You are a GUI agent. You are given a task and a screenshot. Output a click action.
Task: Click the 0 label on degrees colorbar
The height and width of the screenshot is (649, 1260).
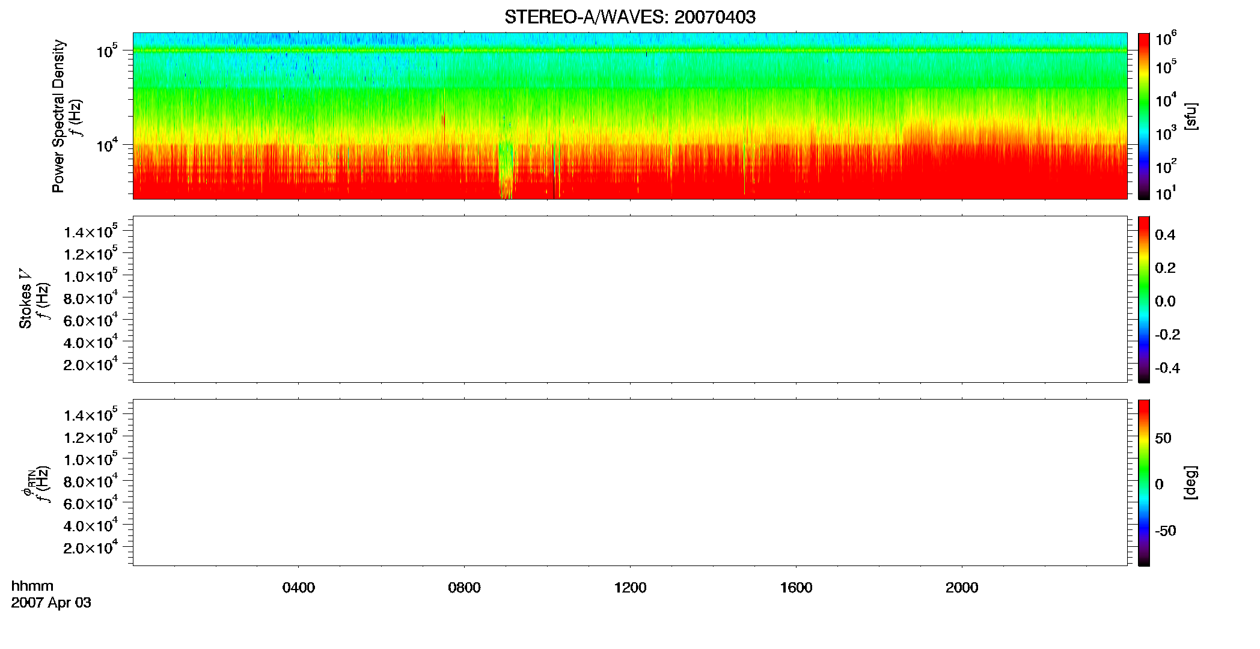click(x=1159, y=484)
